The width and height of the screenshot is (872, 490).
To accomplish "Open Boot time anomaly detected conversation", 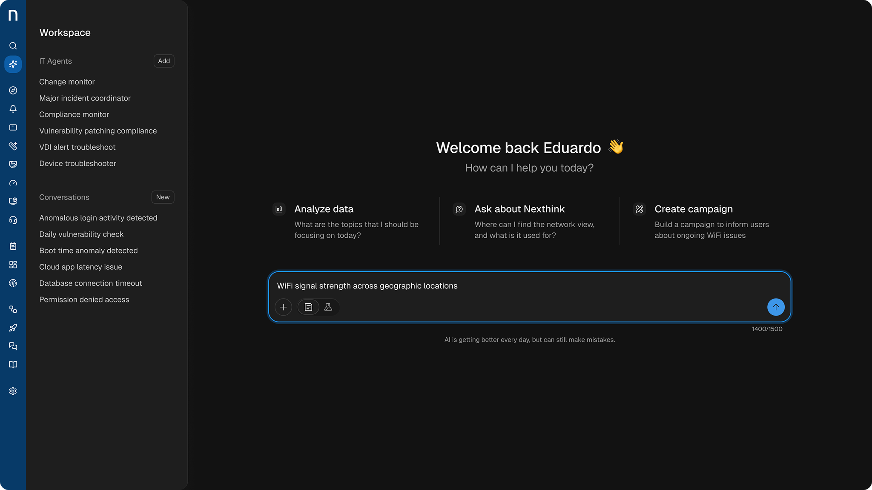I will pos(89,251).
